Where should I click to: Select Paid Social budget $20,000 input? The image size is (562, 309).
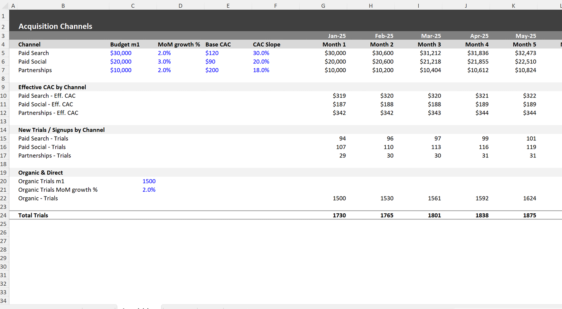point(121,61)
